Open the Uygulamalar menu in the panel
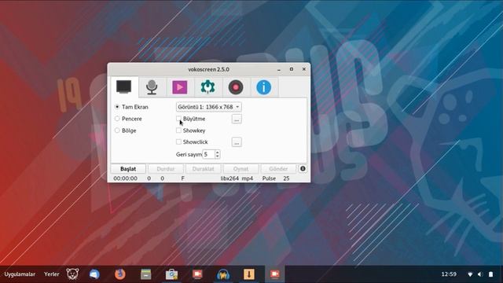The width and height of the screenshot is (503, 283). (20, 274)
